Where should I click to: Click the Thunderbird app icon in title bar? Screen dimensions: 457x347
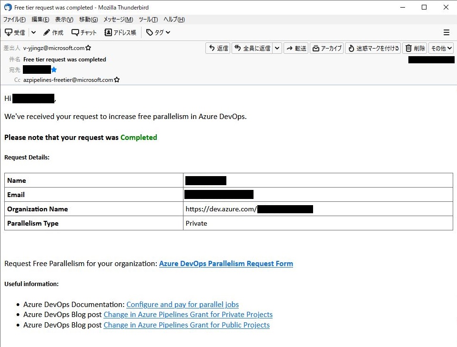8,7
